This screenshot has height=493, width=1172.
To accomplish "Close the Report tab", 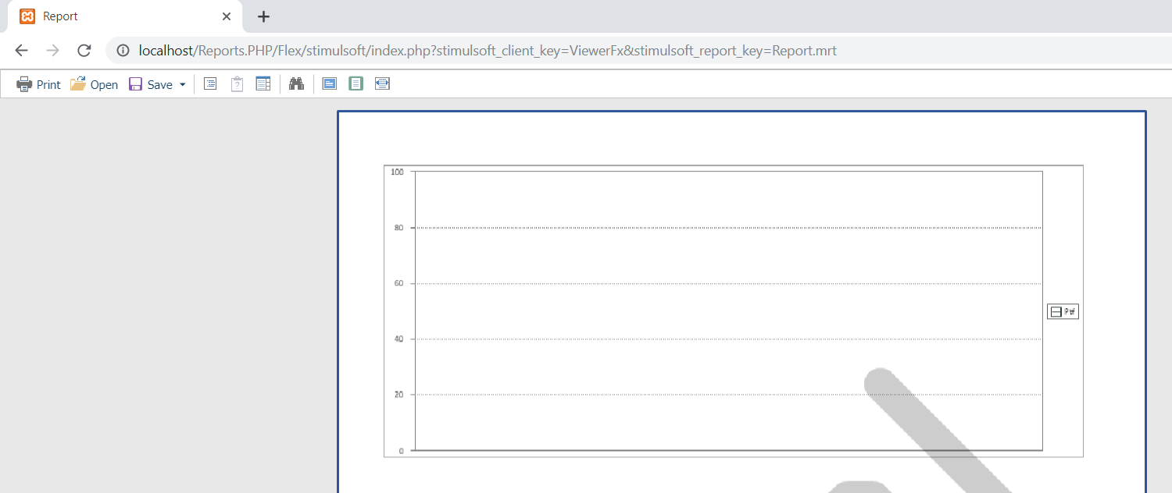I will (227, 16).
